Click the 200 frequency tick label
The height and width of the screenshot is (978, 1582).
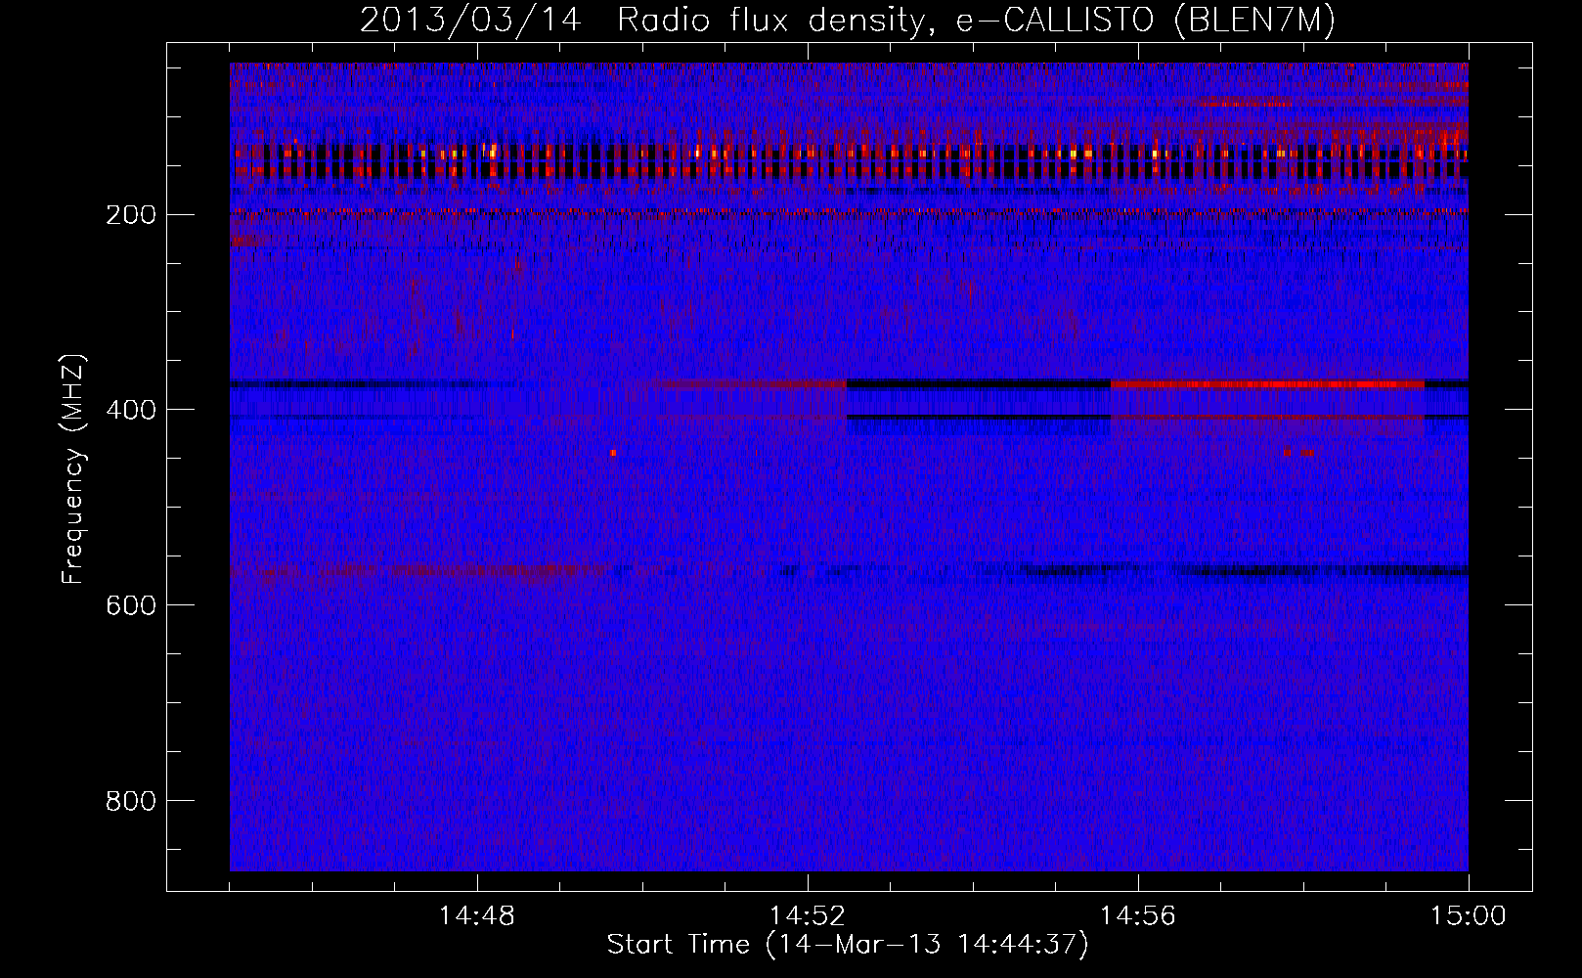[131, 214]
